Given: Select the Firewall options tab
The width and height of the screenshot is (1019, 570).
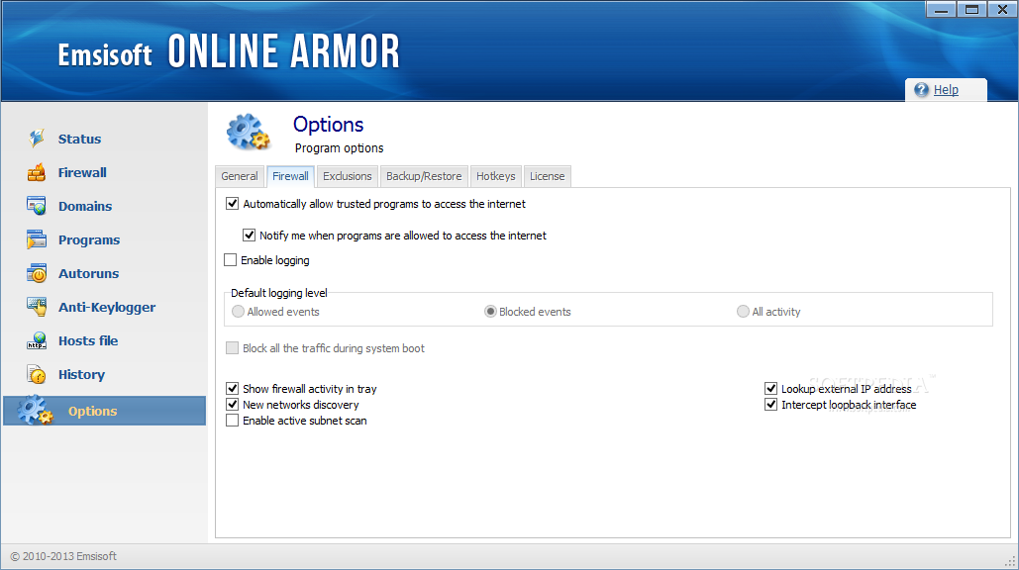Looking at the screenshot, I should tap(290, 176).
